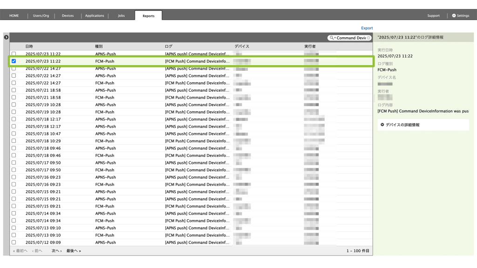The height and width of the screenshot is (268, 477).
Task: Go to the Users/Org tab
Action: pos(41,16)
